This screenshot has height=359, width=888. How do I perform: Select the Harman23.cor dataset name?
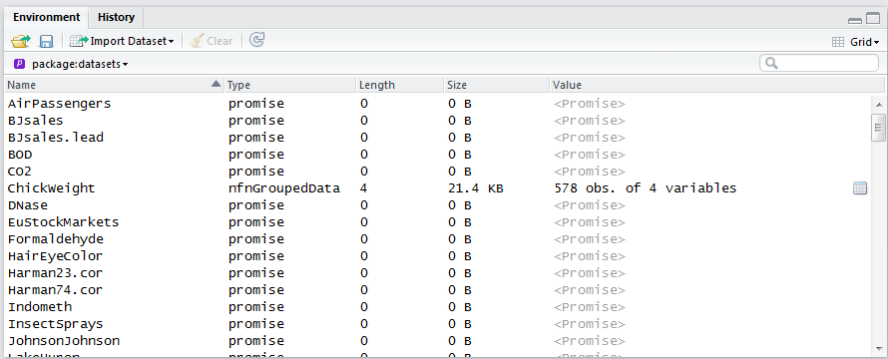pos(56,273)
